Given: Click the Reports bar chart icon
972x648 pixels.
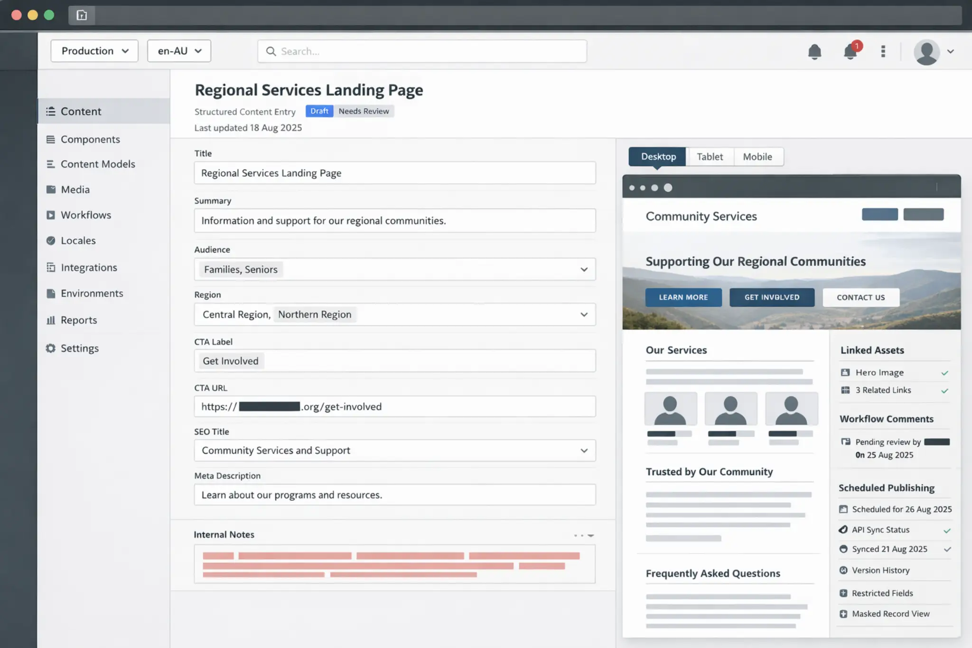Looking at the screenshot, I should pos(51,320).
